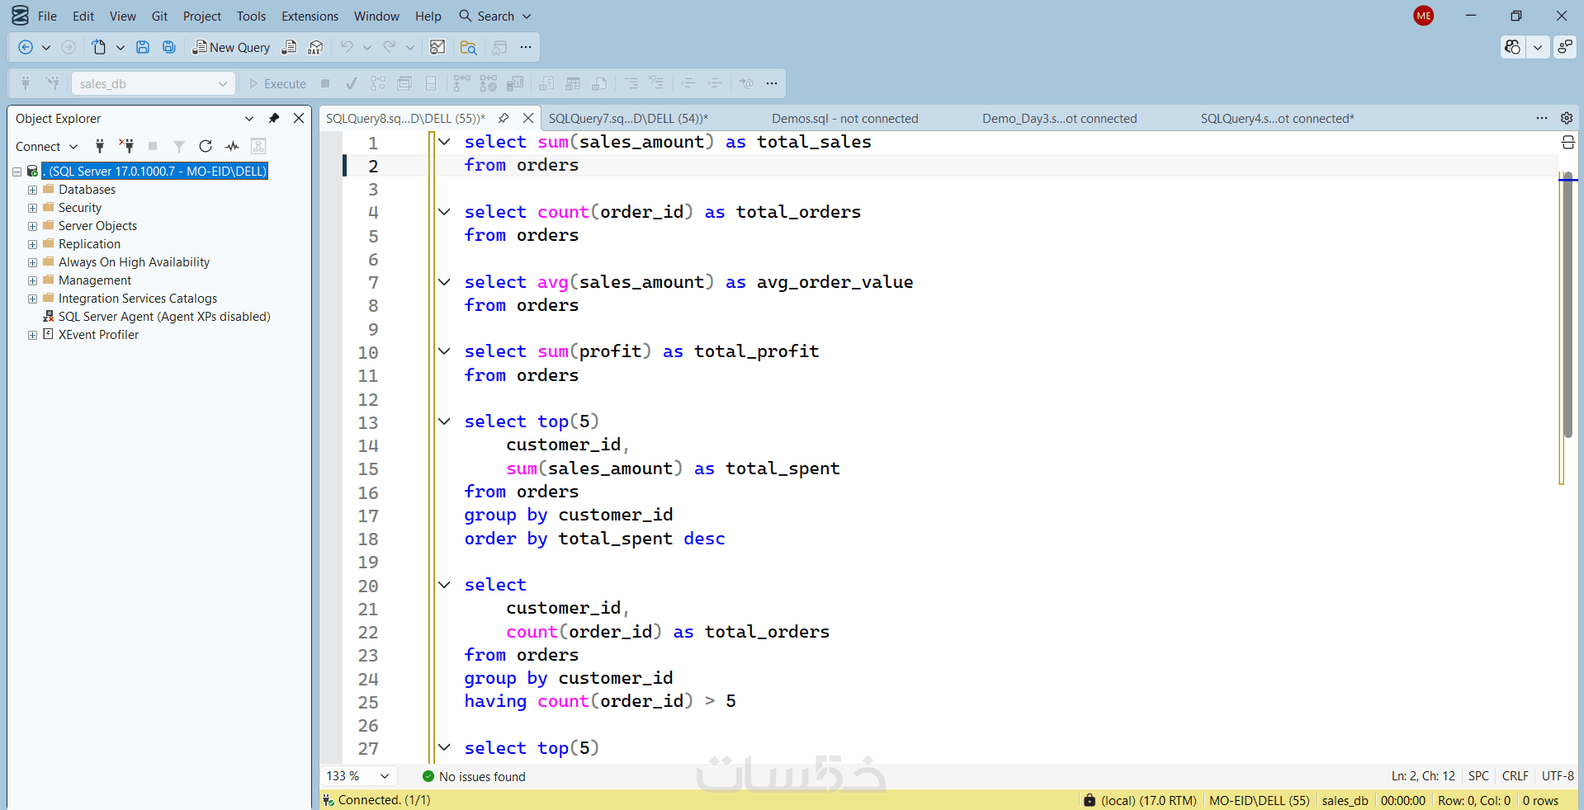The image size is (1584, 810).
Task: Open the tab settings gear icon
Action: [x=1567, y=118]
